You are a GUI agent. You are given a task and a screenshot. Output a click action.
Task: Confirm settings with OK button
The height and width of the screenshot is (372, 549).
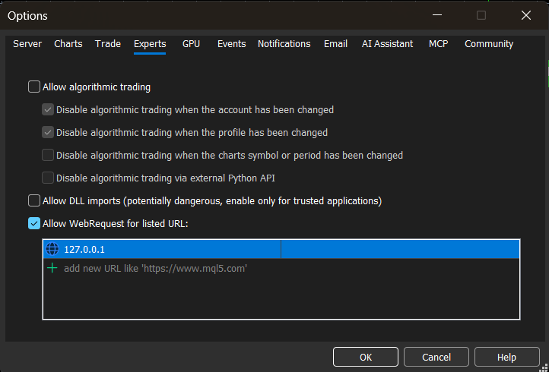(366, 357)
